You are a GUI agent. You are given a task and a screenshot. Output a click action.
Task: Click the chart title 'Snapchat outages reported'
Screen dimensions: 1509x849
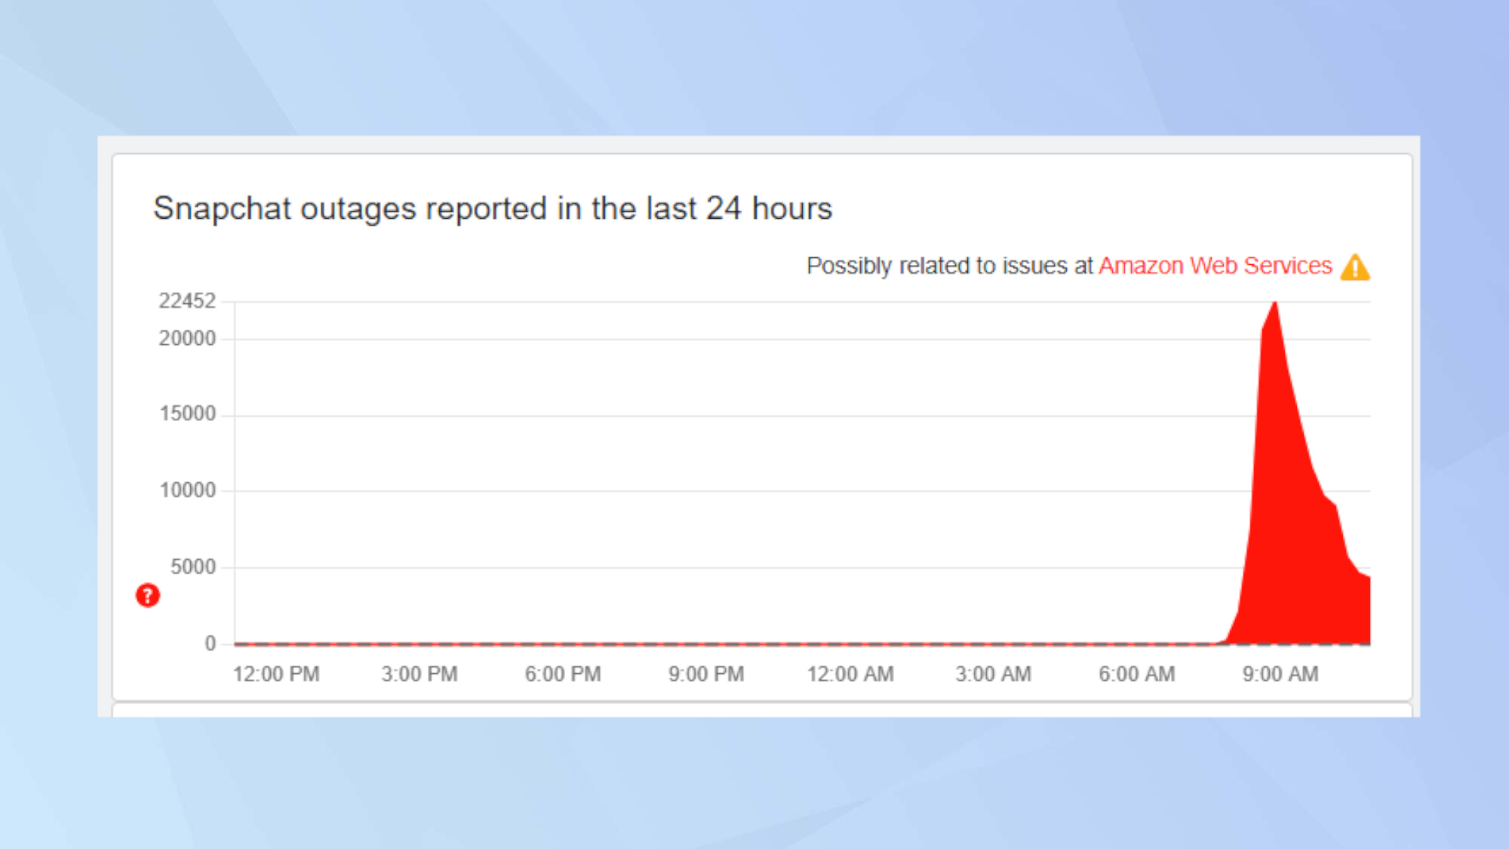pos(492,208)
